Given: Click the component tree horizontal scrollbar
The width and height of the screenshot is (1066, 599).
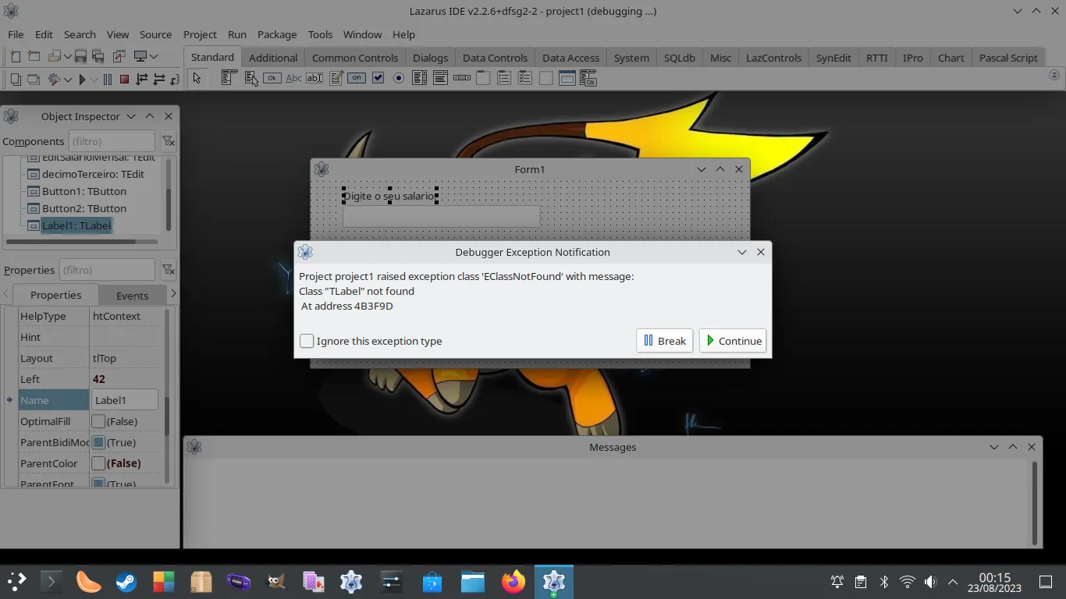Looking at the screenshot, I should tap(82, 242).
